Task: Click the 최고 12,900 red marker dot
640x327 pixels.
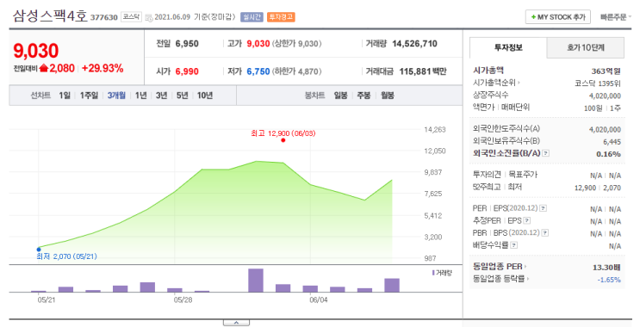Action: click(x=283, y=140)
